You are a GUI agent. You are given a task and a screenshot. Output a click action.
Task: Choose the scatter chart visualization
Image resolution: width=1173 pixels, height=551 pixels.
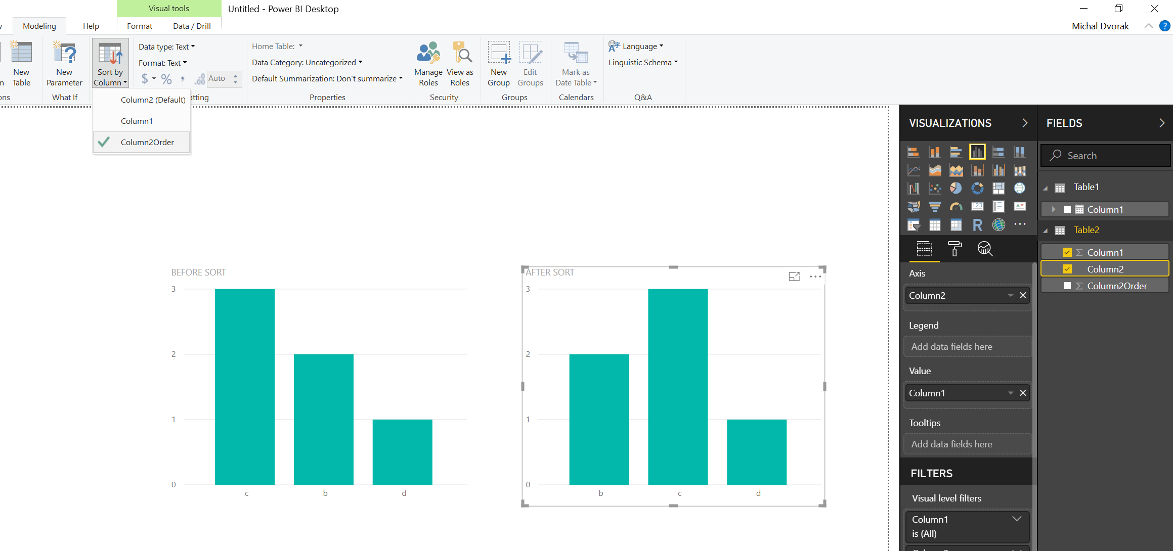935,188
